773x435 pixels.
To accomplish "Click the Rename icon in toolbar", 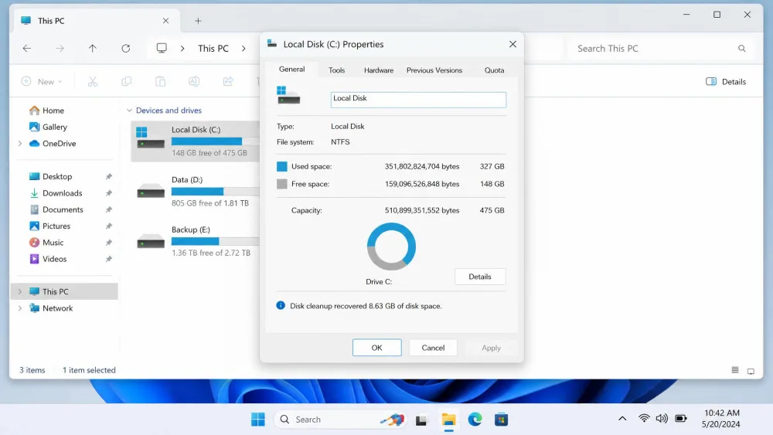I will click(x=194, y=81).
